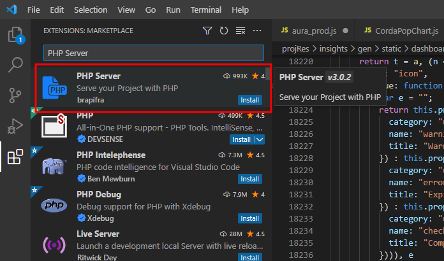
Task: Select the Live Server extension title
Action: (98, 234)
